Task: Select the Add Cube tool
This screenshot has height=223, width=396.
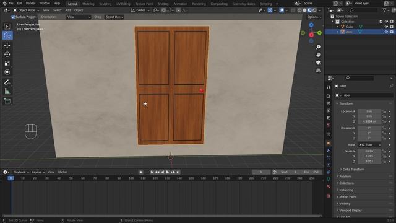Action: point(7,102)
